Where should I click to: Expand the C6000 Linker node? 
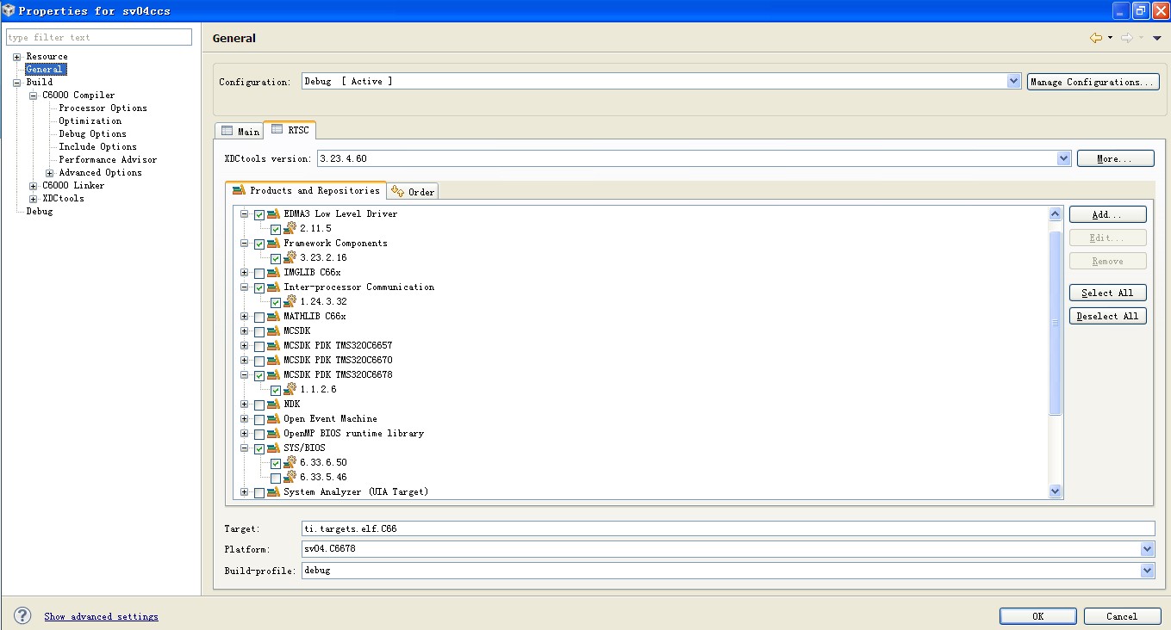(33, 186)
